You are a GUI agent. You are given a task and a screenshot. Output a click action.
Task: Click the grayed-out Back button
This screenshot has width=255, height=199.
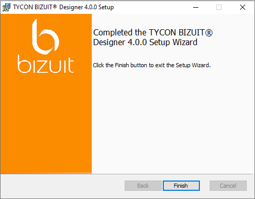[143, 186]
